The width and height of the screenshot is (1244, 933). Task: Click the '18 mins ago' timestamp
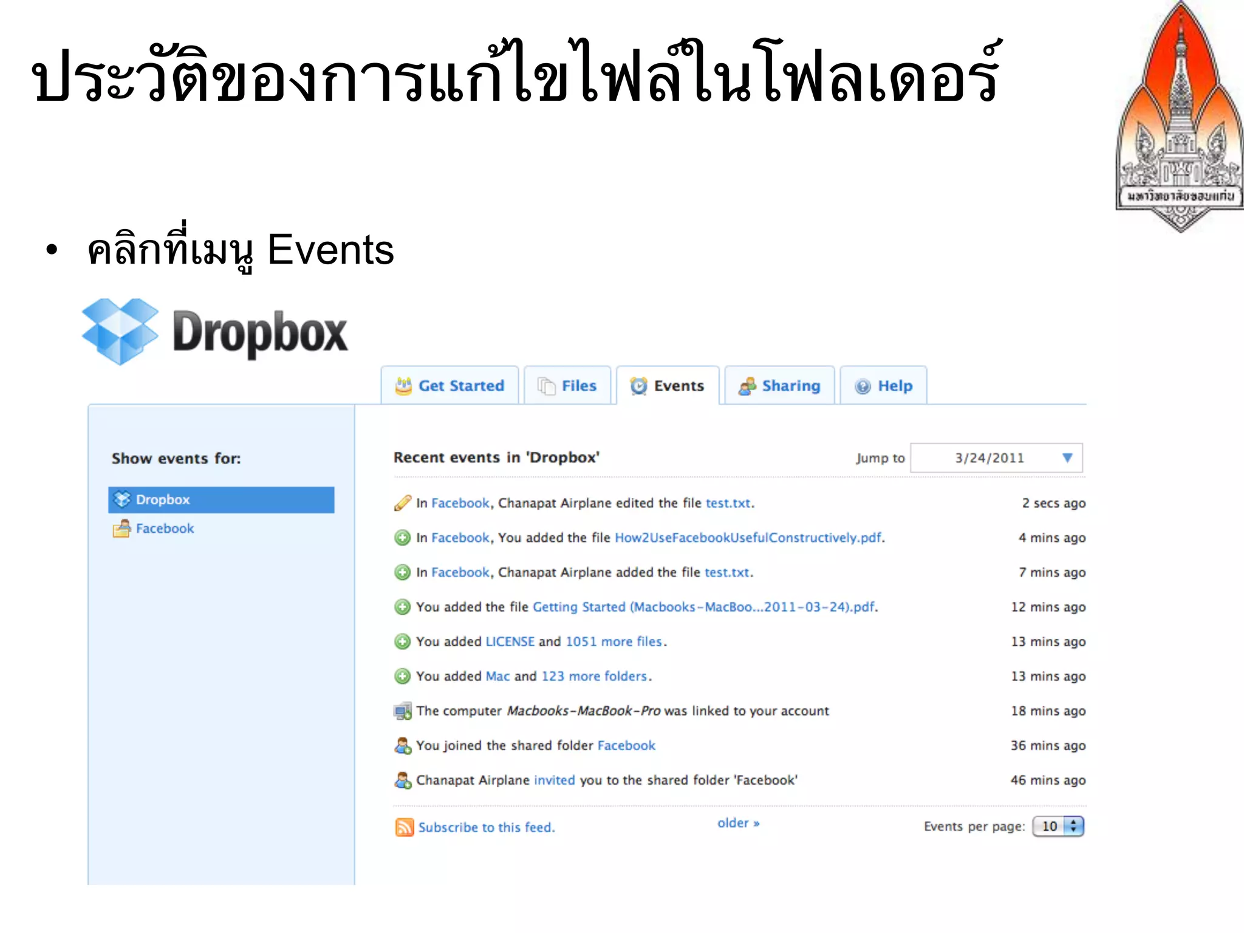point(1048,711)
